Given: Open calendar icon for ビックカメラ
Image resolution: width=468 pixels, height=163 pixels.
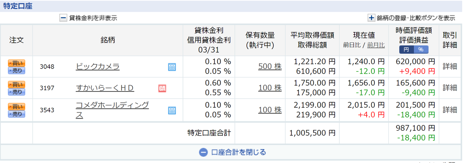Looking at the screenshot, I should click(172, 67).
